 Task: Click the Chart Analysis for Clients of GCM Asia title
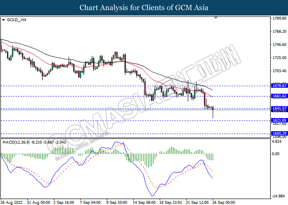pyautogui.click(x=144, y=8)
